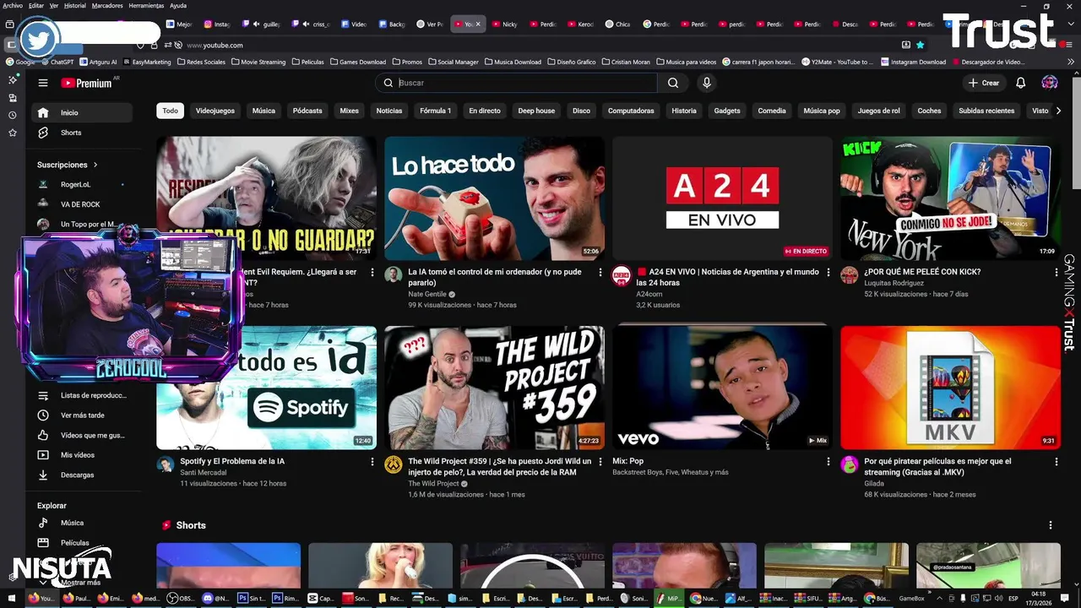Click the Nate Gentile channel avatar
Image resolution: width=1081 pixels, height=608 pixels.
point(393,274)
